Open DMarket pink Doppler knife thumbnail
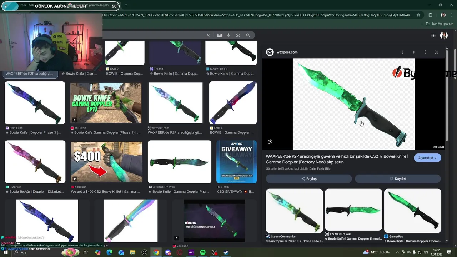 [35, 162]
